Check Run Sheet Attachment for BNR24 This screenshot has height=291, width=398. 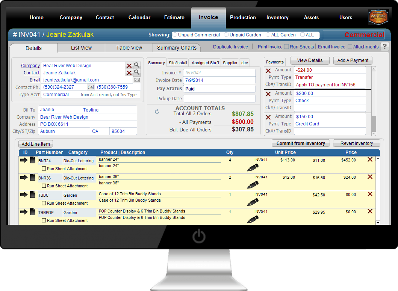[44, 169]
